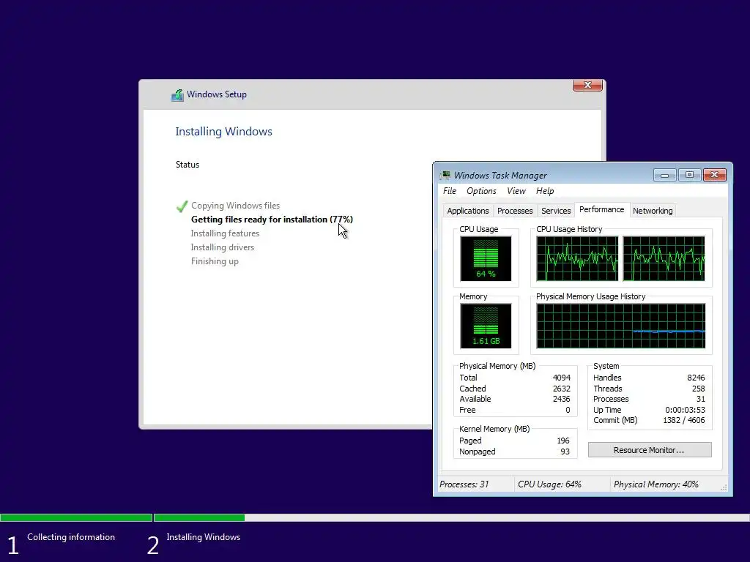
Task: Click the Collecting information progress bar segment
Action: (x=76, y=517)
